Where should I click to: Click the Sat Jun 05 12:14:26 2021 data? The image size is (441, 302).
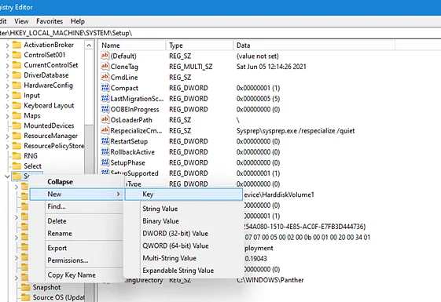click(x=271, y=67)
